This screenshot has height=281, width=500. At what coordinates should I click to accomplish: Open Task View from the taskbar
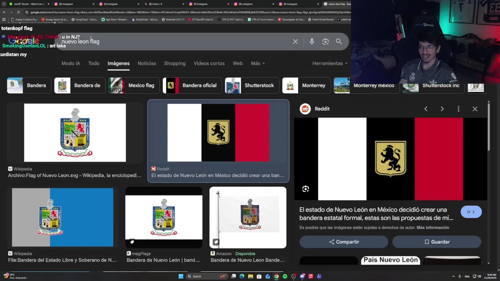pyautogui.click(x=234, y=276)
